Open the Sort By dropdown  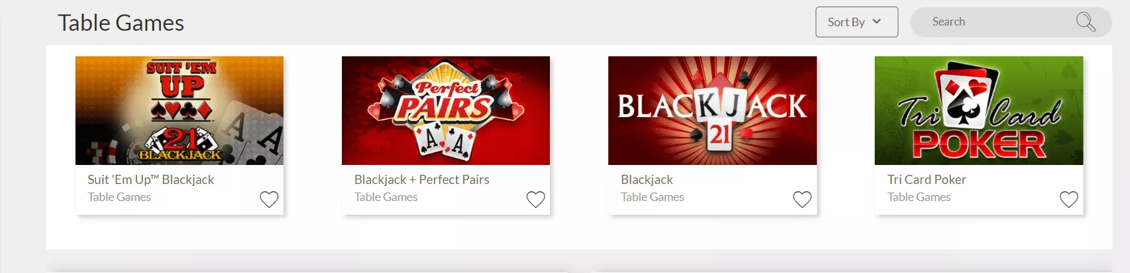856,22
